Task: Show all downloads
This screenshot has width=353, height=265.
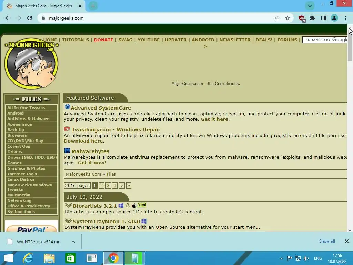Action: pyautogui.click(x=327, y=241)
